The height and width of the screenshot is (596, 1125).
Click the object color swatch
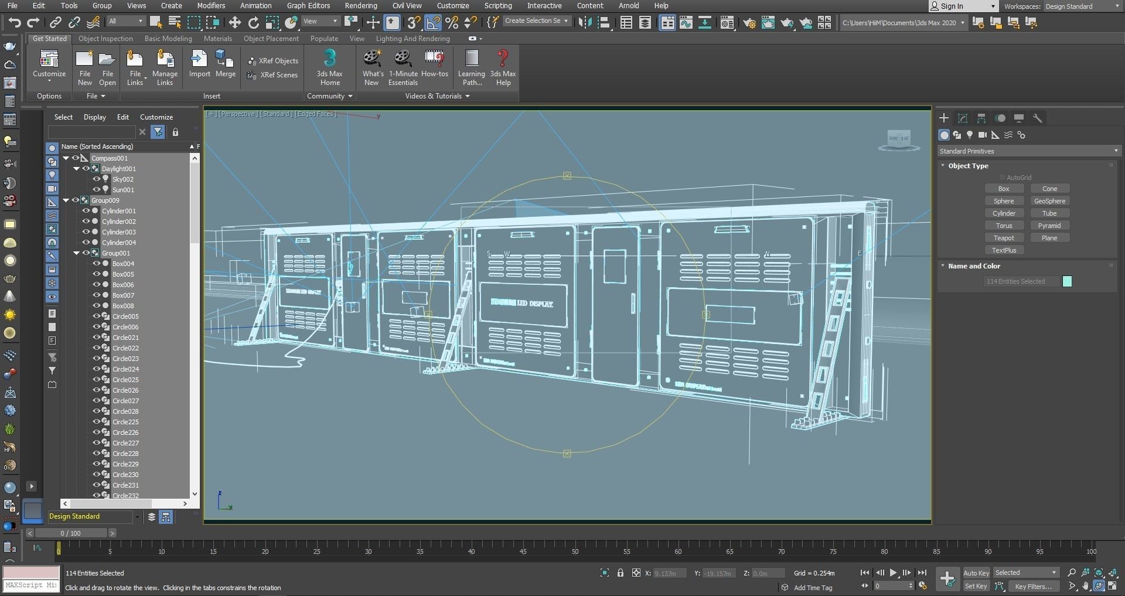[1067, 282]
